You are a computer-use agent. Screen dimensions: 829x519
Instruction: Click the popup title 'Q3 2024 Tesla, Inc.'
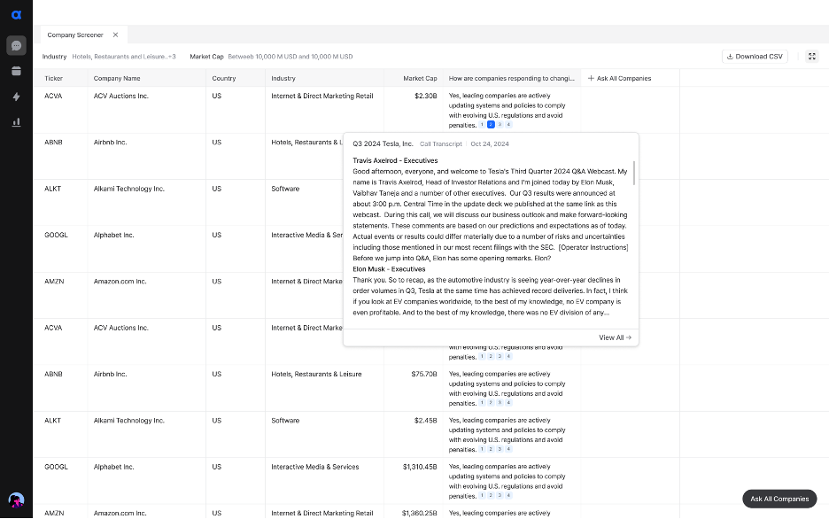coord(383,143)
